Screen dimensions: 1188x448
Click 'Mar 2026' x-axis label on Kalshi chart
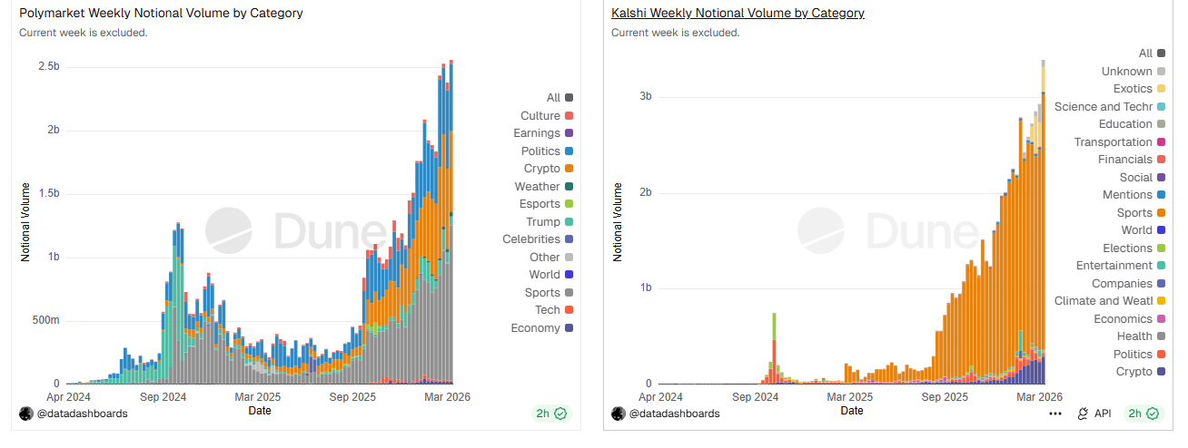[x=1039, y=396]
